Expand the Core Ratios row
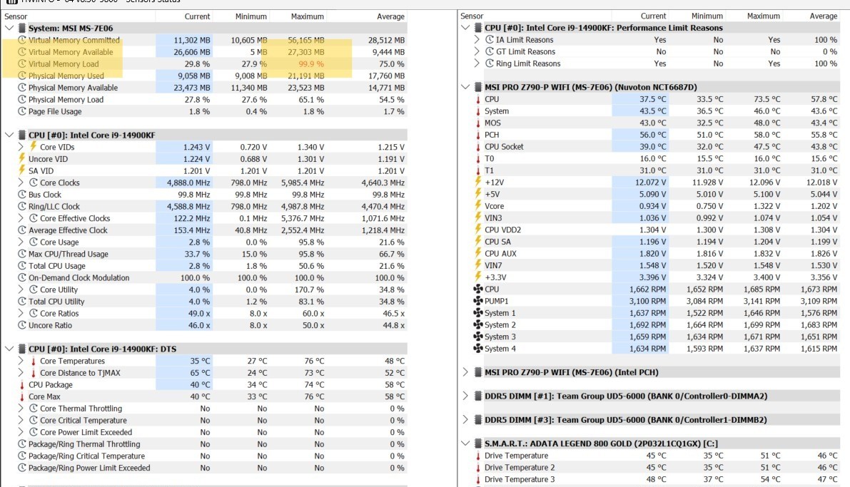Image resolution: width=850 pixels, height=487 pixels. (x=21, y=314)
